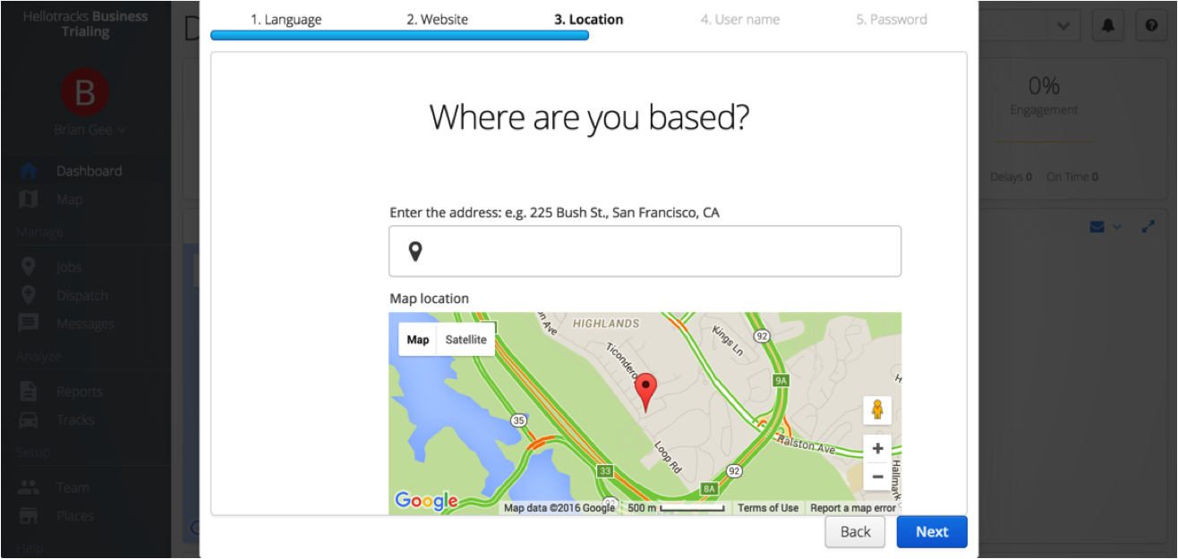
Task: Open the Google logo link on map
Action: coord(425,502)
